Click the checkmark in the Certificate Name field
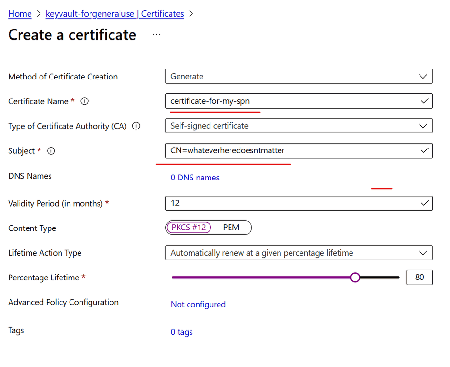Screen dimensions: 450x367 pos(424,101)
